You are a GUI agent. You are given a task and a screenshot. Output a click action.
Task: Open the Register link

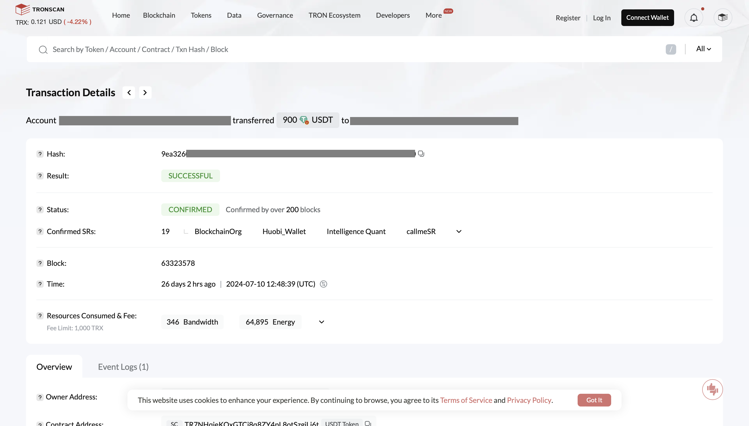tap(567, 18)
